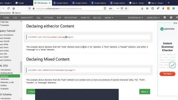This screenshot has height=100, width=178.
Task: Open W3.CSS in the top navbar
Action: pos(97,18)
